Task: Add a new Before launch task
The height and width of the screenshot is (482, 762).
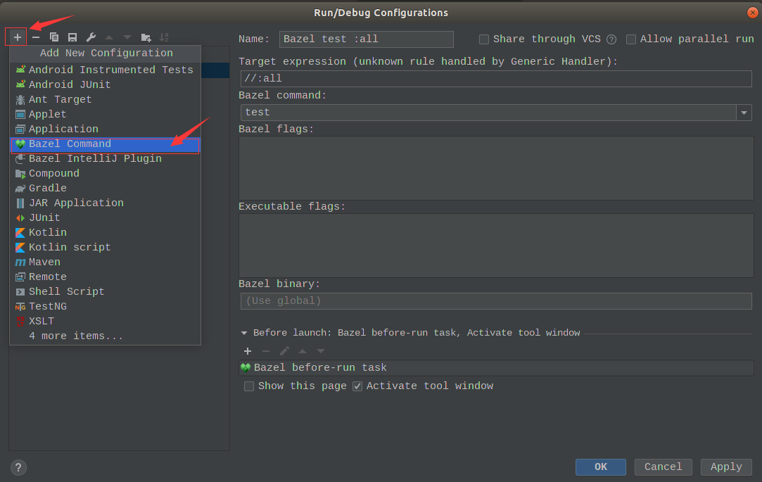Action: 247,350
